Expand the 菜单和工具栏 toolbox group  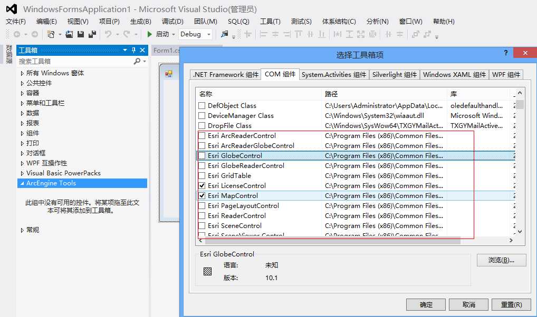(x=22, y=103)
